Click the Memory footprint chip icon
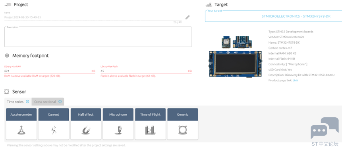Screen dimensions: 342x150 [x=7, y=56]
